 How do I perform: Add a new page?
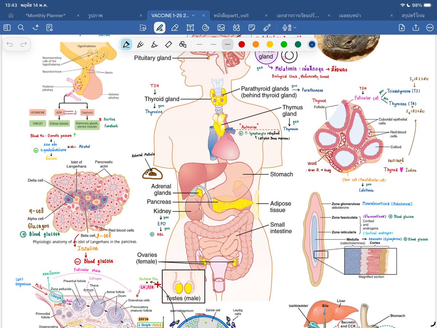402,28
